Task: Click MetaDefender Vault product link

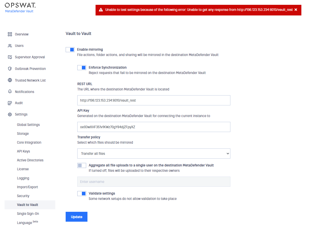Action: [x=19, y=11]
